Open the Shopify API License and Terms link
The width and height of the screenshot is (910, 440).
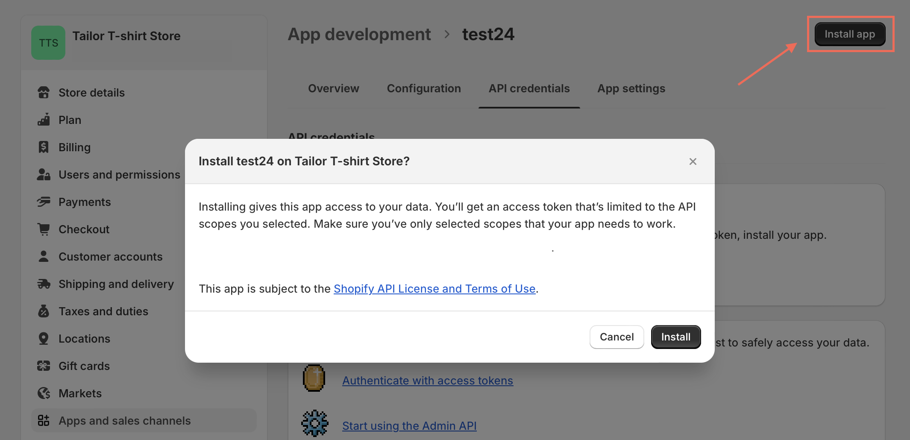pos(434,289)
